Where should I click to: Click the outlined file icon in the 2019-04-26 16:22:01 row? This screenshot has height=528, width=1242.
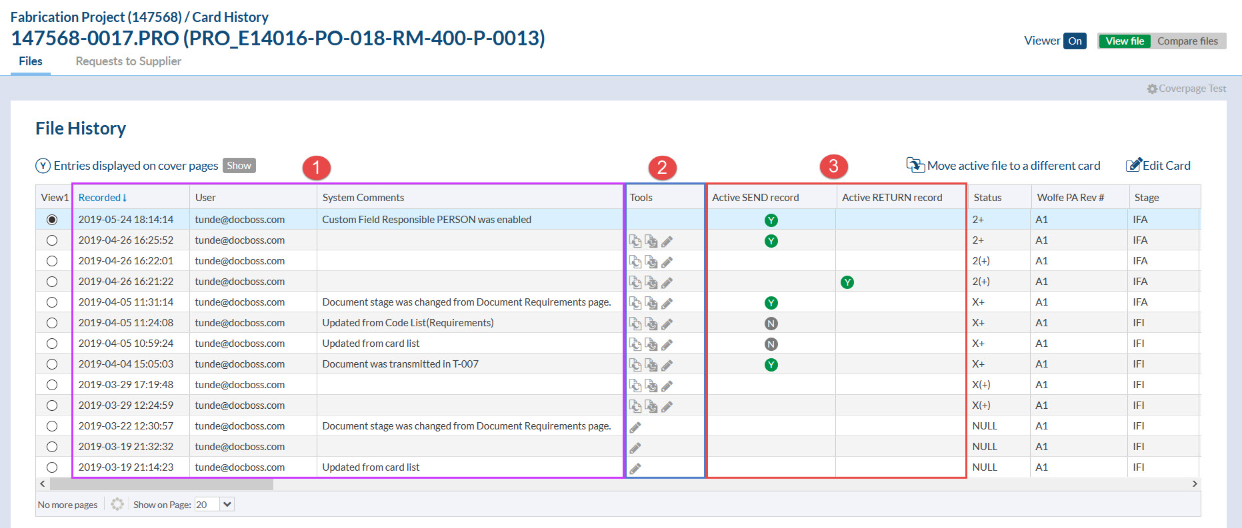(635, 262)
